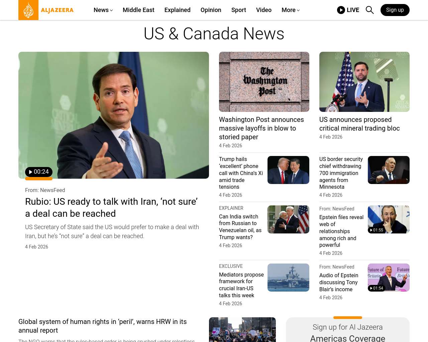The height and width of the screenshot is (342, 428).
Task: Click the aircraft carrier thumbnail image
Action: click(x=288, y=278)
